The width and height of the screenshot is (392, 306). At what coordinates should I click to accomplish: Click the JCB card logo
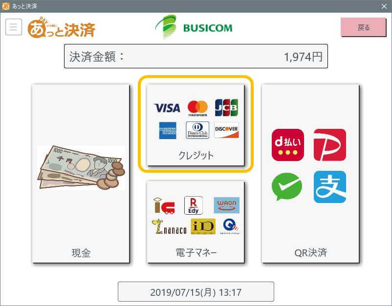click(226, 107)
